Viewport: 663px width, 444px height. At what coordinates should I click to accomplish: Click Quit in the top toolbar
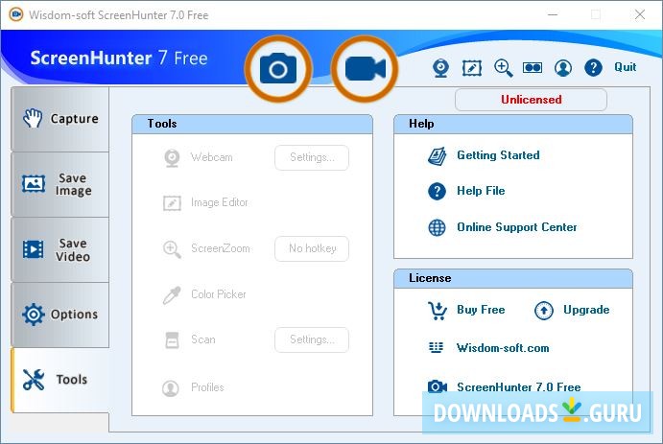pyautogui.click(x=625, y=67)
